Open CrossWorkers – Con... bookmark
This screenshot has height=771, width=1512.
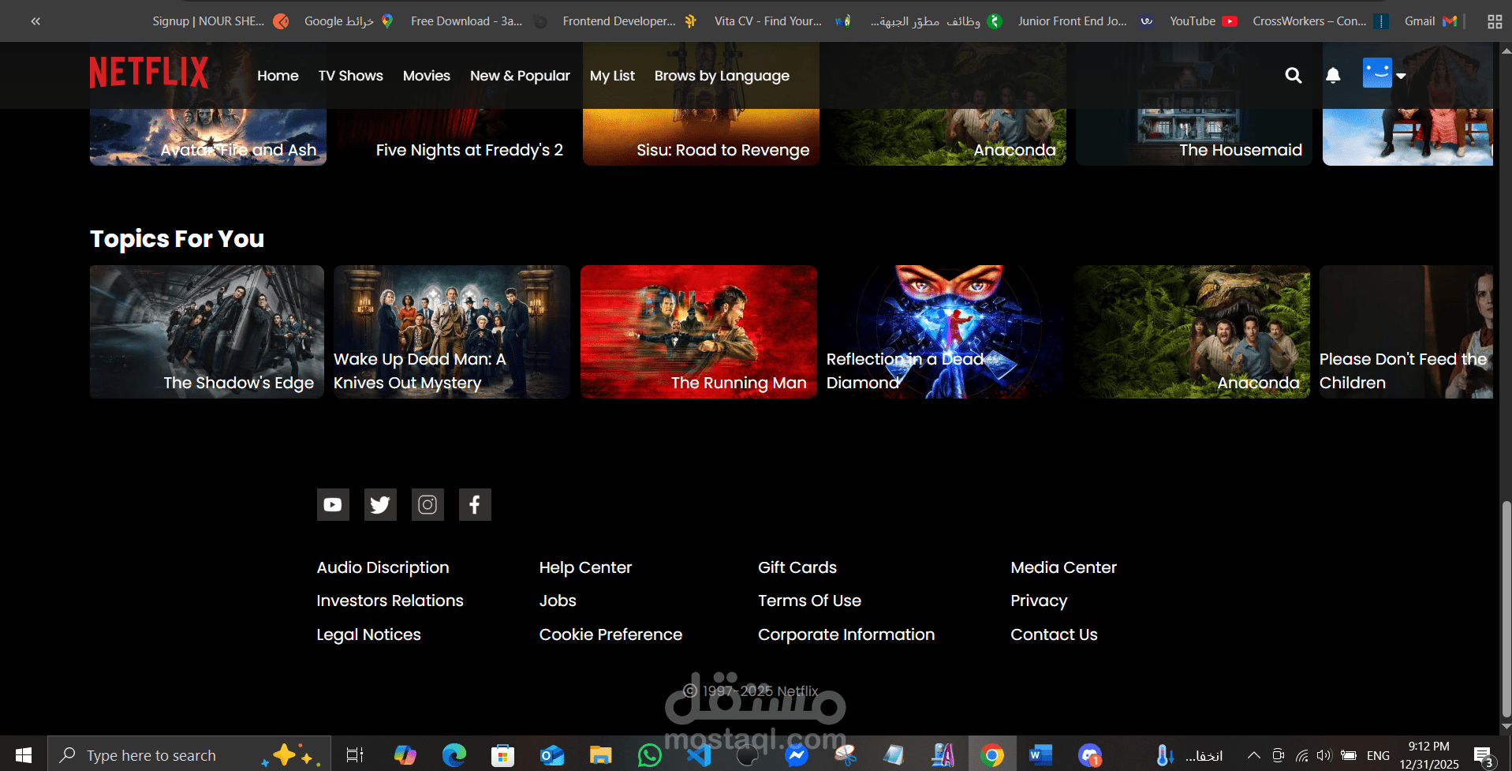tap(1320, 21)
